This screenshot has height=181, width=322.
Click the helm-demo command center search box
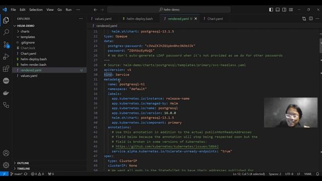[169, 10]
